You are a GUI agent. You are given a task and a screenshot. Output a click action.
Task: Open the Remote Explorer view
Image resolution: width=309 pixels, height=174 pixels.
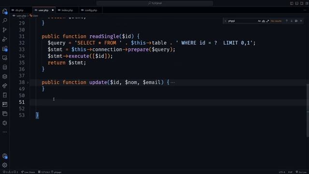click(x=5, y=58)
